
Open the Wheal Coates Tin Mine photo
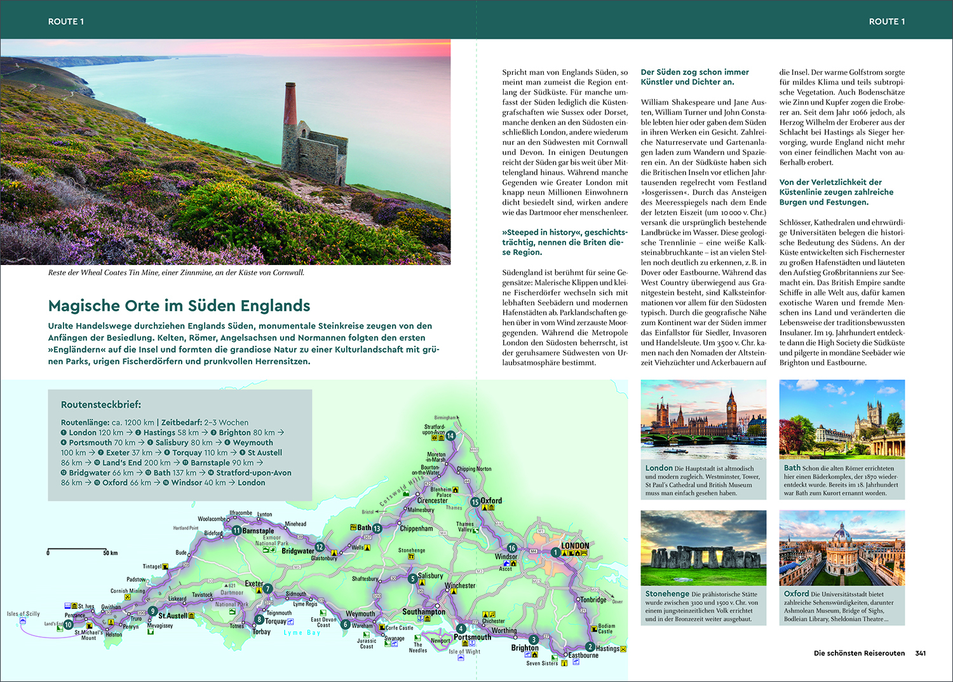pyautogui.click(x=226, y=152)
